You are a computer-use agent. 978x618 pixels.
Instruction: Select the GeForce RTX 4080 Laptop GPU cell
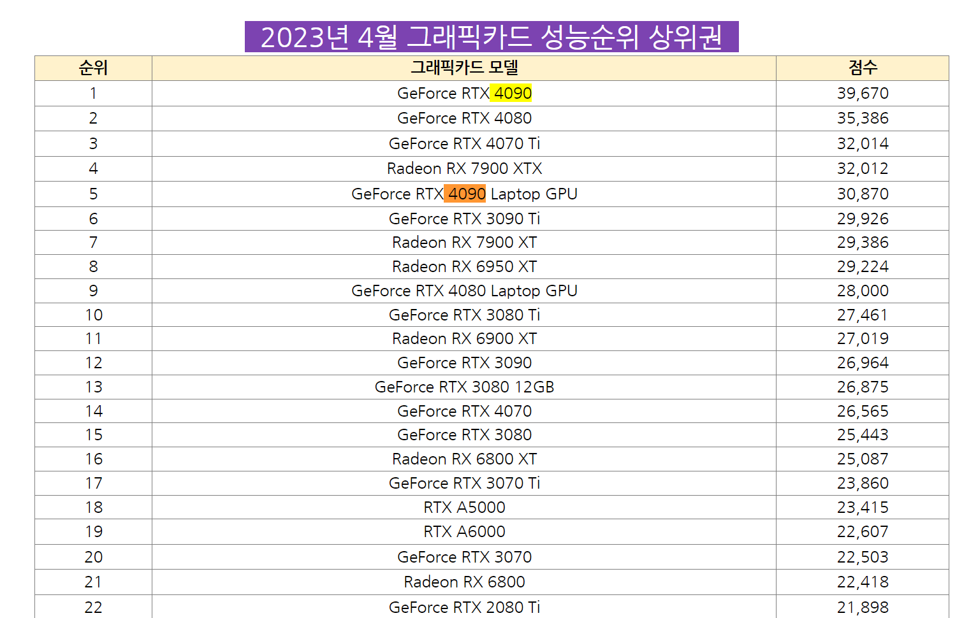pyautogui.click(x=464, y=291)
